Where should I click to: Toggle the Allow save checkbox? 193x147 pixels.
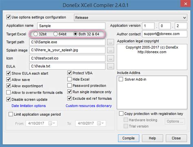(x=9, y=80)
